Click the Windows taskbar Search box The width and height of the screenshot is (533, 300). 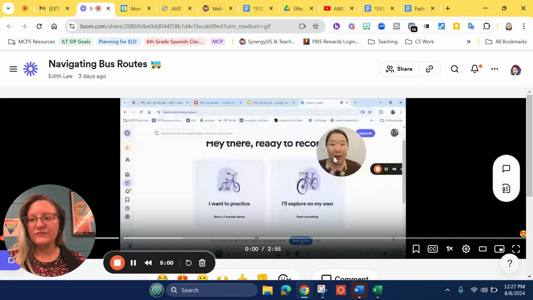coord(212,290)
